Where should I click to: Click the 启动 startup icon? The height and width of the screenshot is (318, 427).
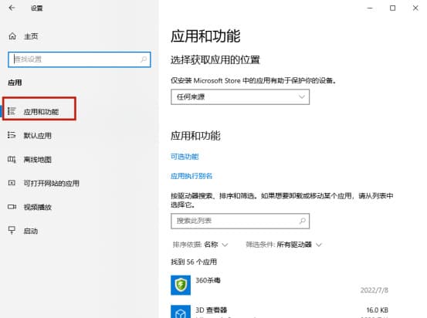(12, 230)
